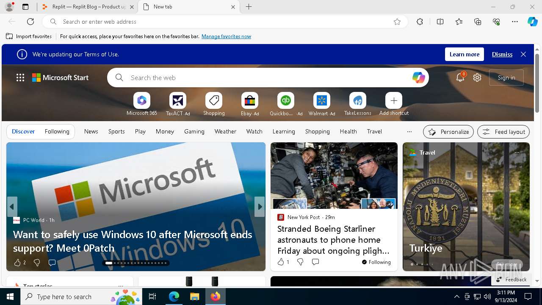Viewport: 542px width, 305px height.
Task: Open the Feed layout options
Action: (x=503, y=132)
